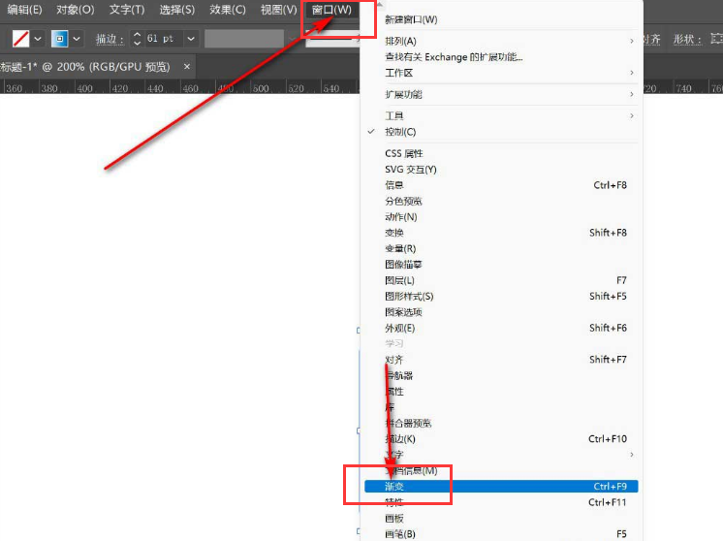
Task: Open the 导航器 panel
Action: (501, 375)
